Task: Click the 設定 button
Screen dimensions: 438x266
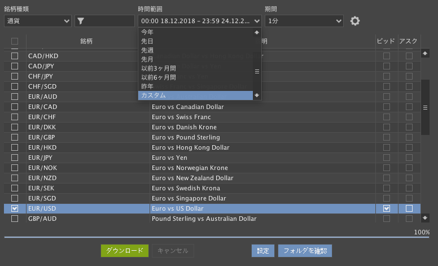Action: 263,251
